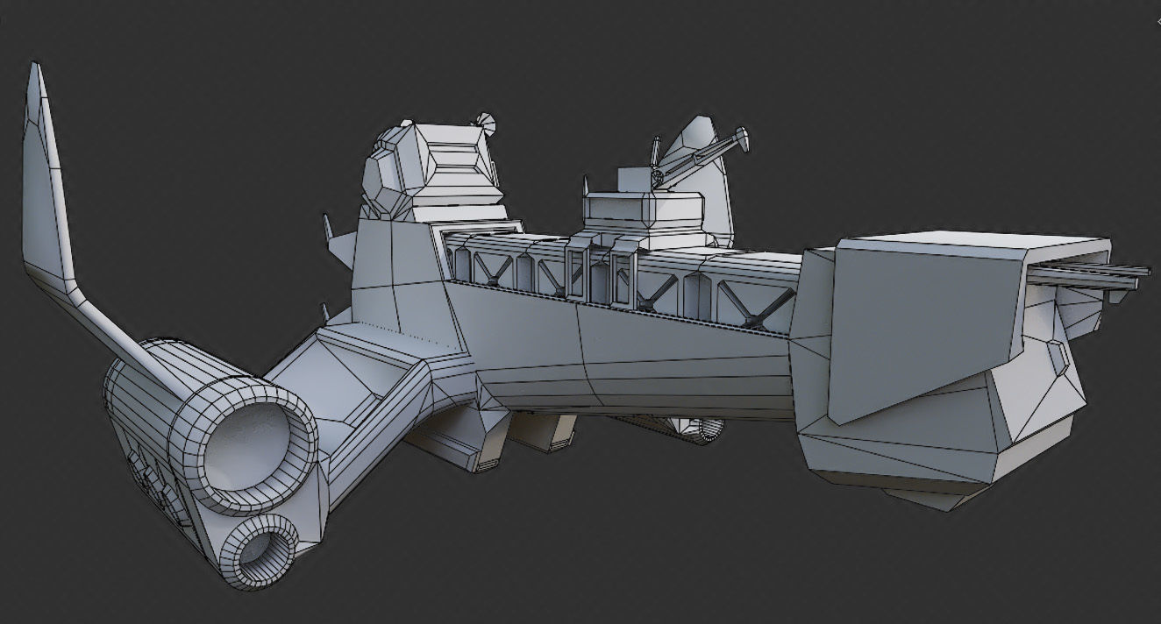The width and height of the screenshot is (1161, 624).
Task: Expand the sidebar with the edge arrow
Action: pos(1158,21)
